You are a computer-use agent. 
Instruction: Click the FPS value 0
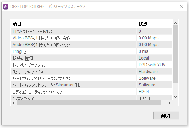coord(140,31)
